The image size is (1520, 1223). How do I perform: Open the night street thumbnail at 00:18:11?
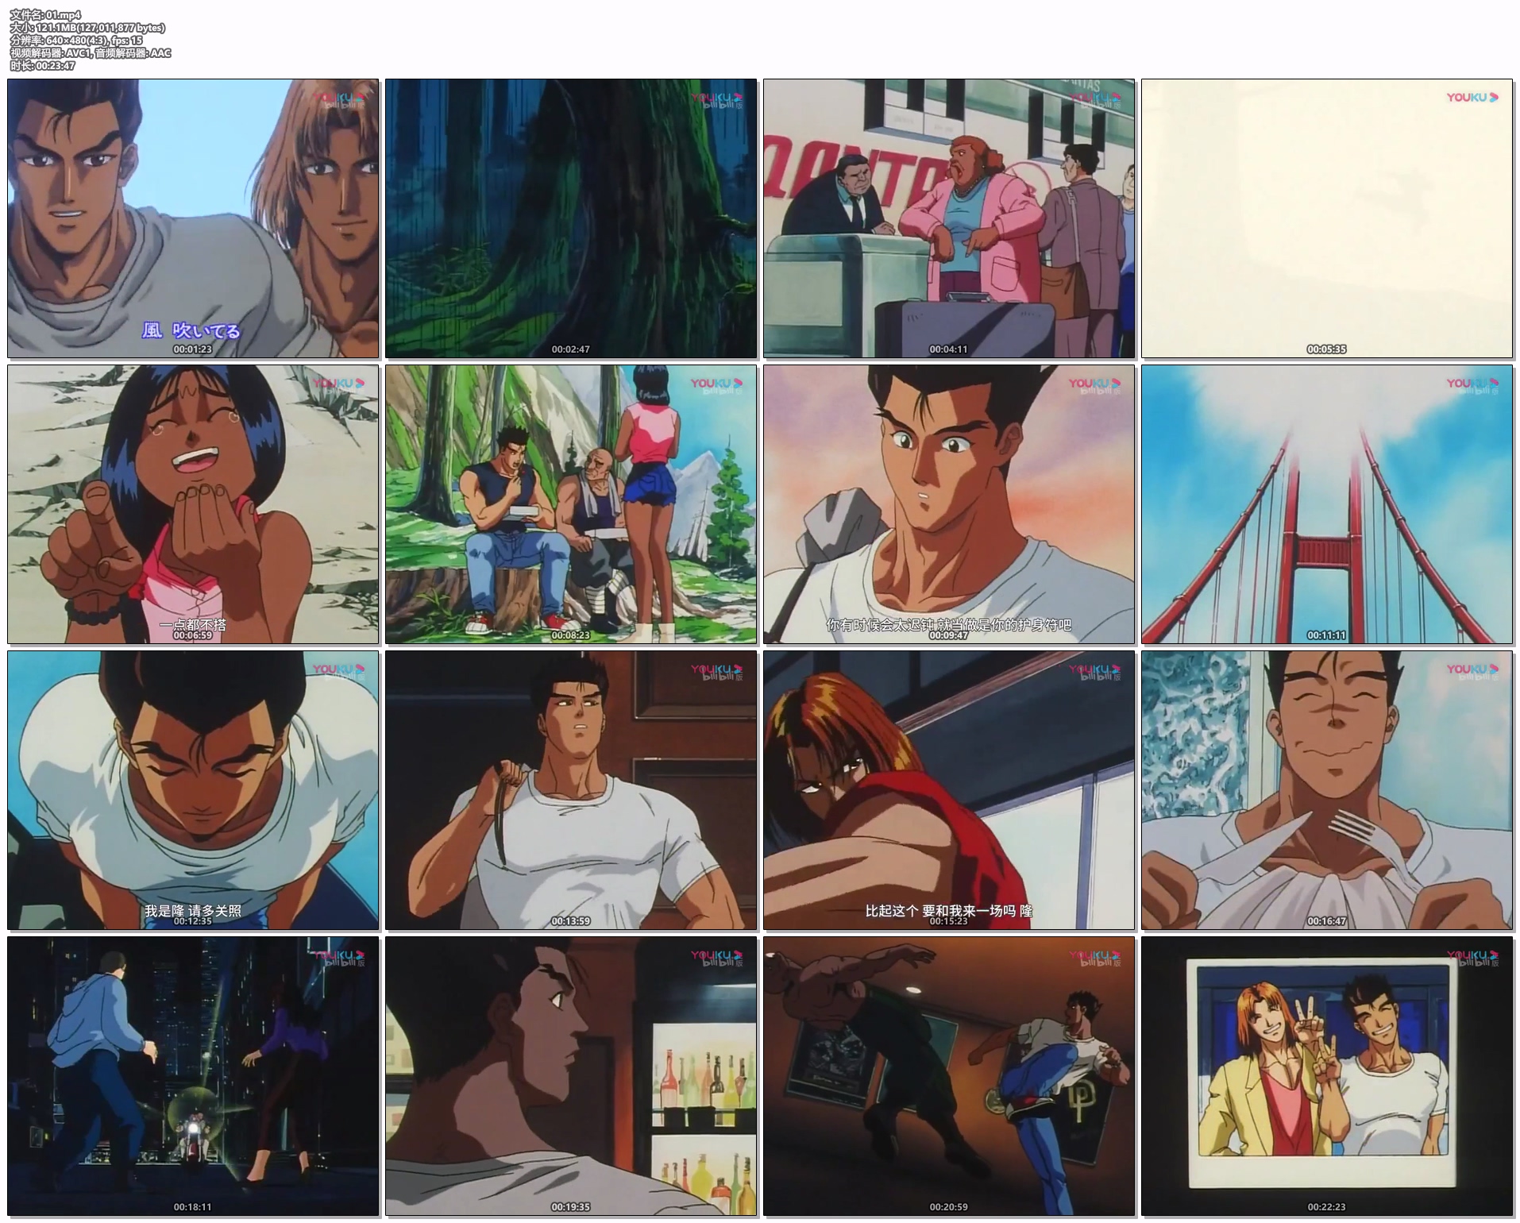tap(193, 1076)
